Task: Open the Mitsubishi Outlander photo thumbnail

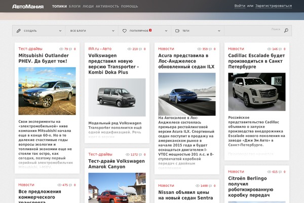Action: click(47, 91)
